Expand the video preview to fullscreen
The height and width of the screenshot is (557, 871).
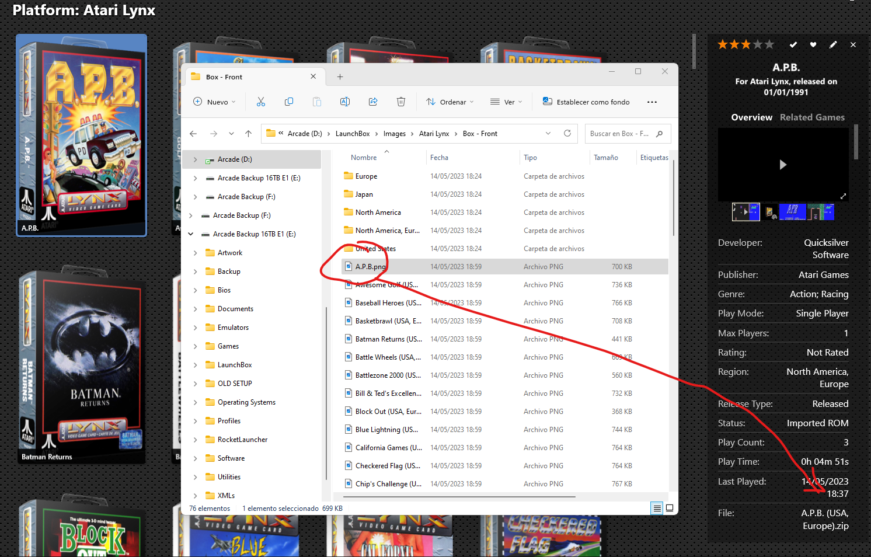843,196
